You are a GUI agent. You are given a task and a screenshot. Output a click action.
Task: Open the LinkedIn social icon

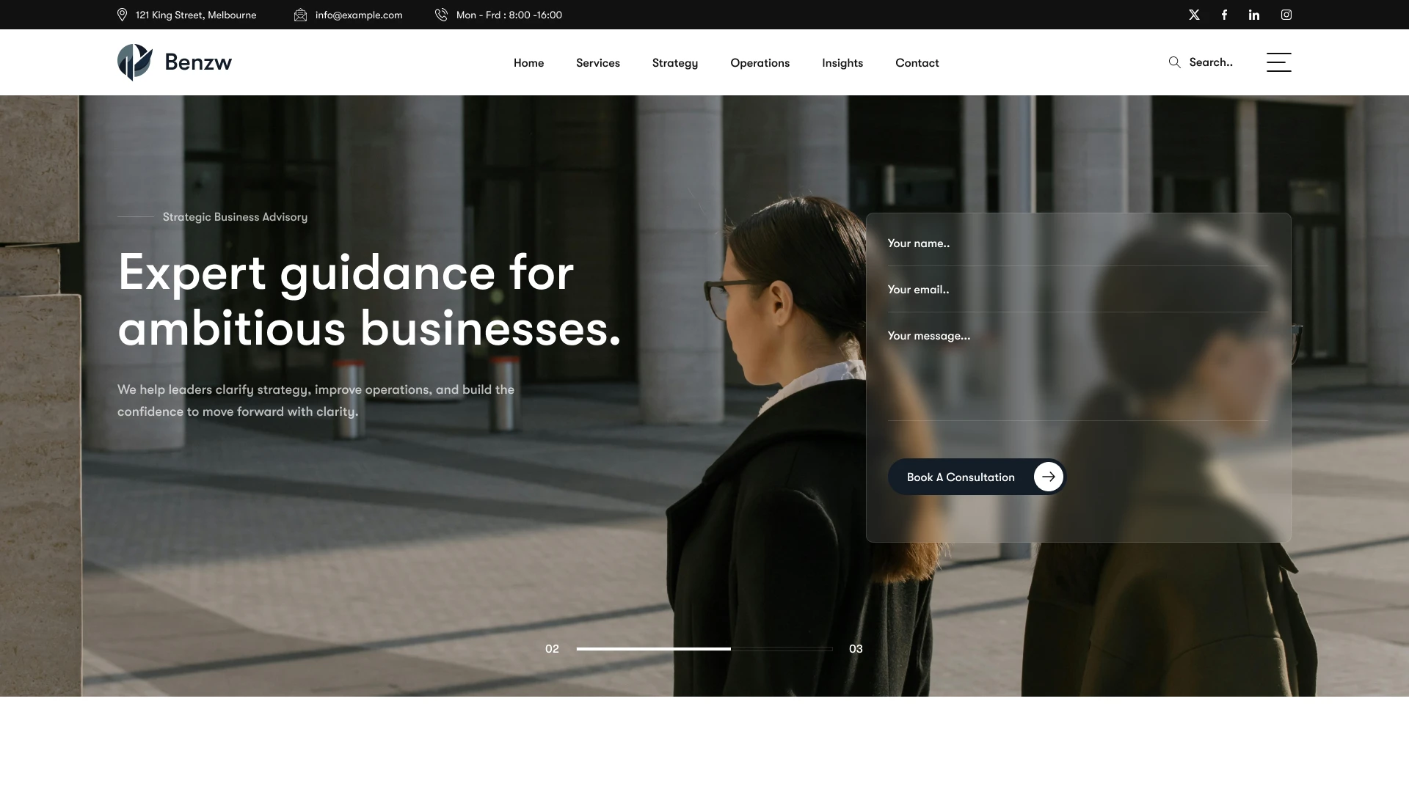click(1254, 15)
